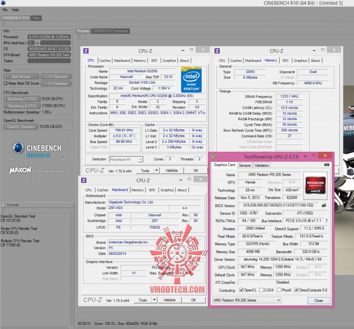
Task: Click the Intel Pentium inside logo
Action: pyautogui.click(x=191, y=80)
